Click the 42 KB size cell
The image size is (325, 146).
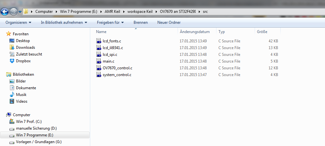[273, 41]
